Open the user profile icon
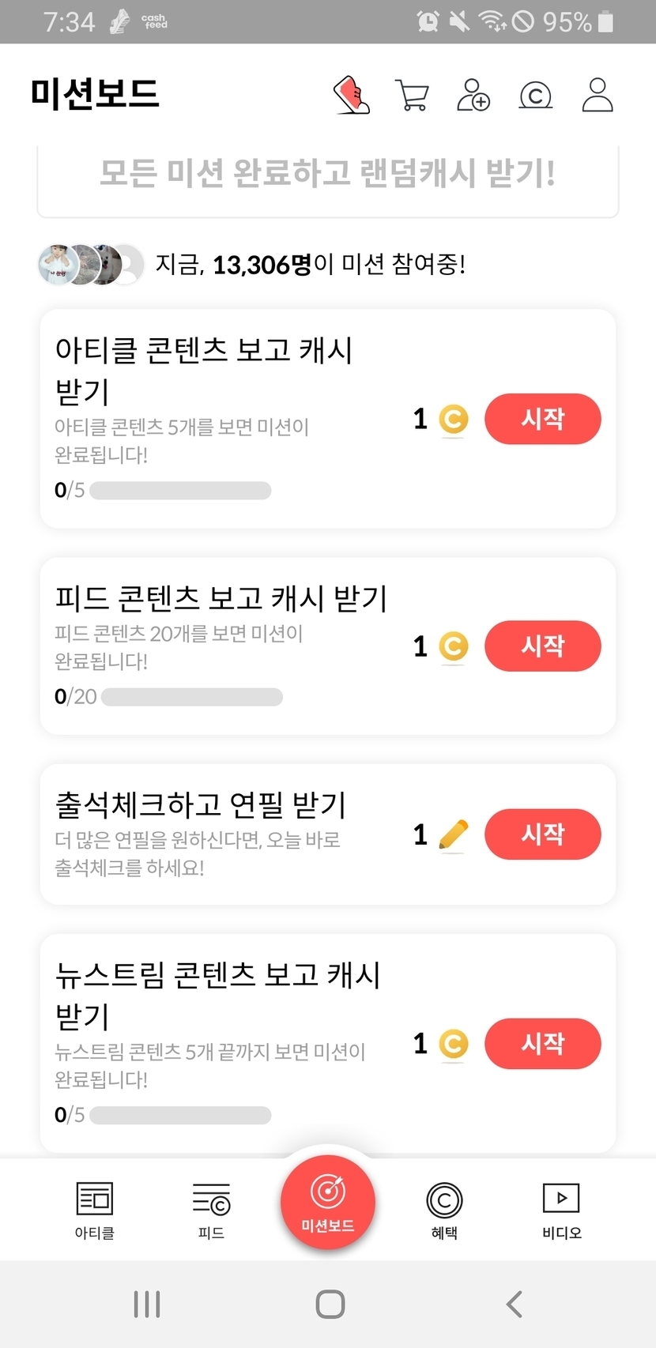 598,96
